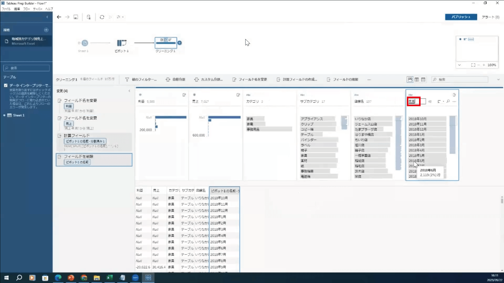
Task: Open Windows search from the taskbar
Action: tap(19, 278)
